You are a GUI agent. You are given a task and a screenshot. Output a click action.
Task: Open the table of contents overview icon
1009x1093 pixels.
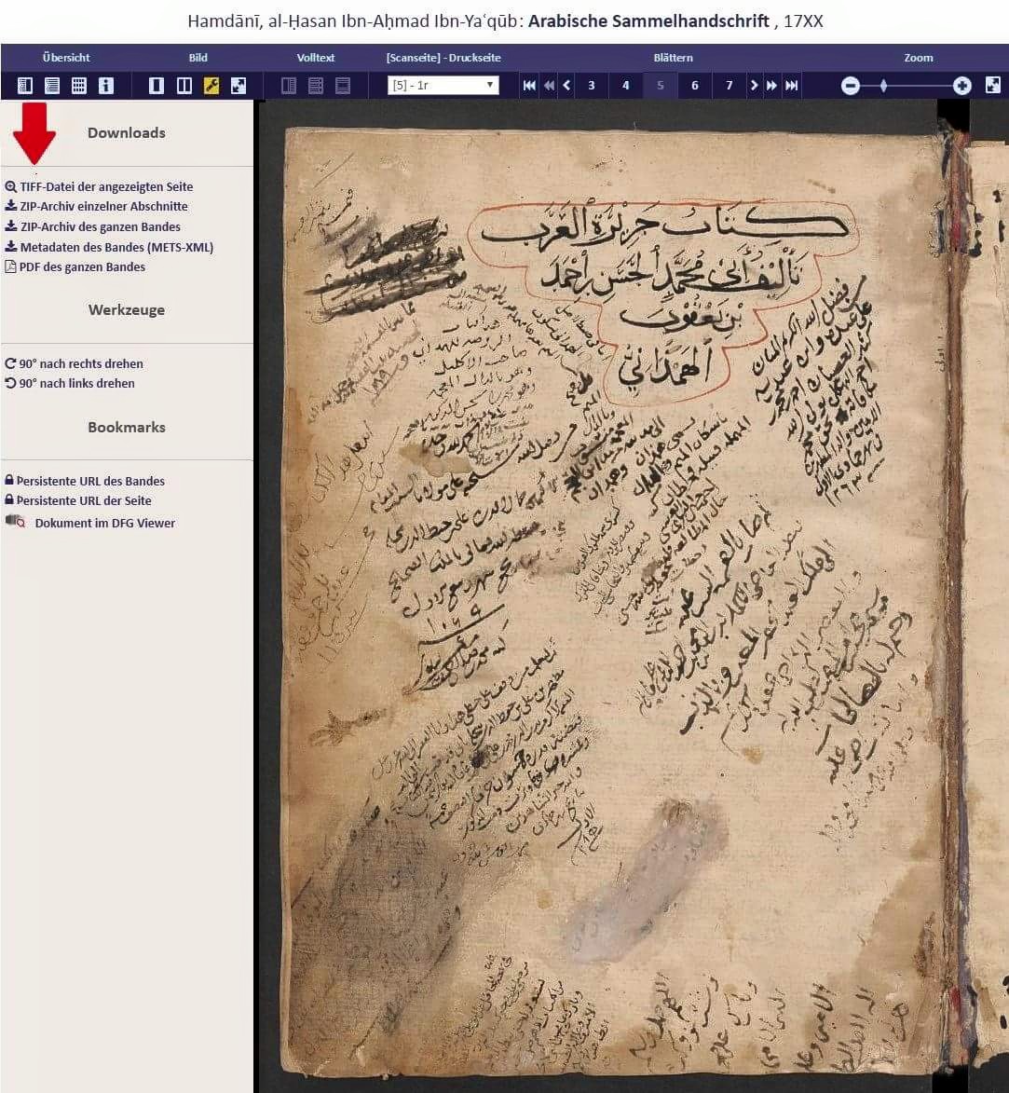point(25,86)
